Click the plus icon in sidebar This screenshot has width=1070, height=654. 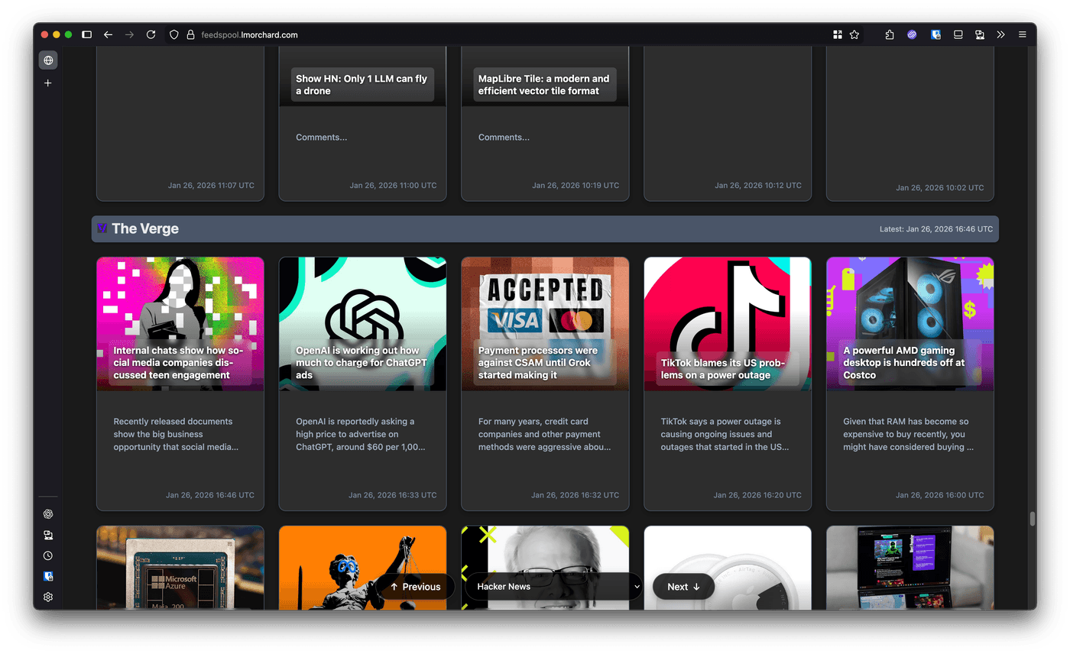[x=48, y=83]
